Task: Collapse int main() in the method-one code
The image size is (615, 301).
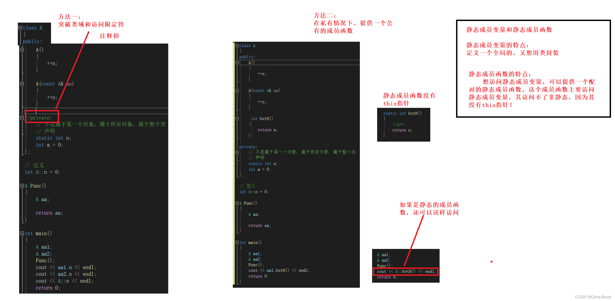Action: click(x=22, y=233)
